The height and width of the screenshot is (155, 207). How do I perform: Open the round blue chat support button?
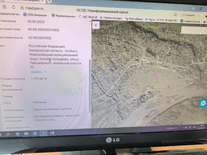coord(203,103)
